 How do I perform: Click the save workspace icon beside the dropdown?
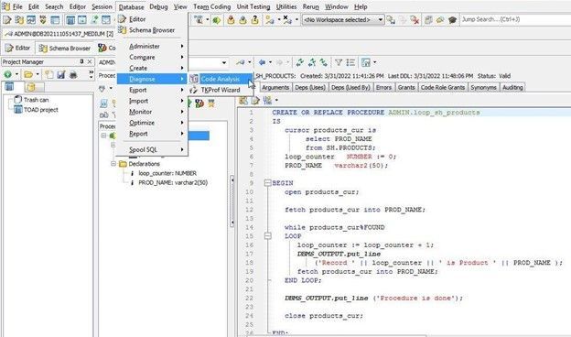(x=391, y=19)
